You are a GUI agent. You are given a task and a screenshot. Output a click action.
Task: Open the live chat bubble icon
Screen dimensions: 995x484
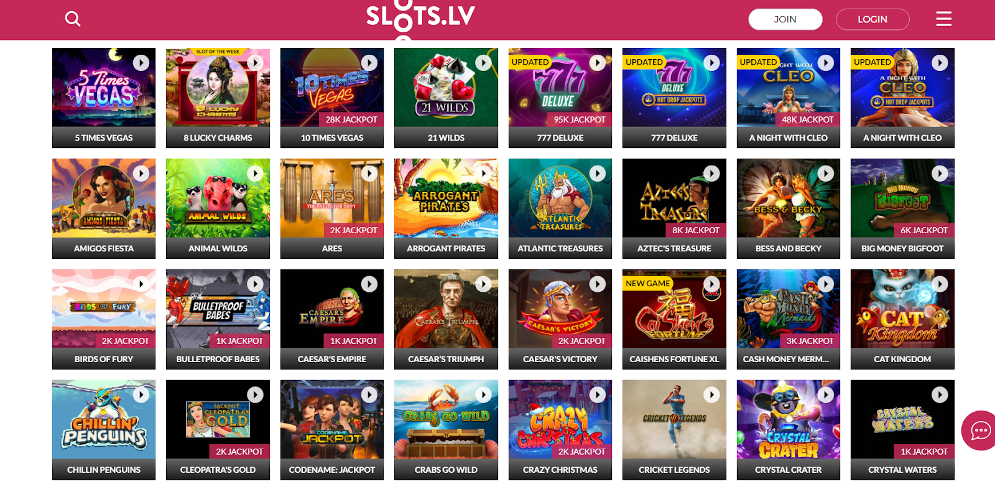[x=981, y=430]
